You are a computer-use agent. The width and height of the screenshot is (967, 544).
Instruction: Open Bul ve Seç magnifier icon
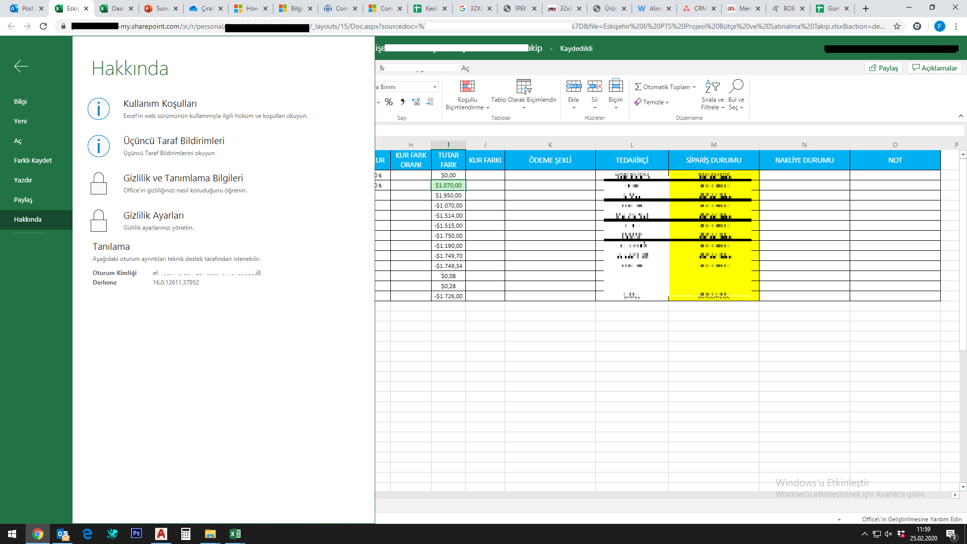pos(736,86)
